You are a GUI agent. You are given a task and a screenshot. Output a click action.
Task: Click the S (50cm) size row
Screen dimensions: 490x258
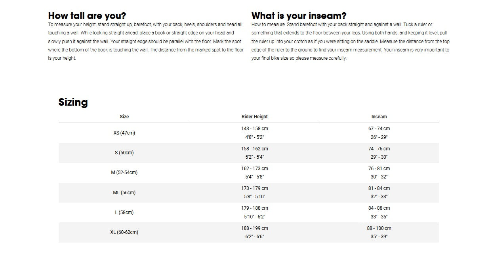coord(249,153)
